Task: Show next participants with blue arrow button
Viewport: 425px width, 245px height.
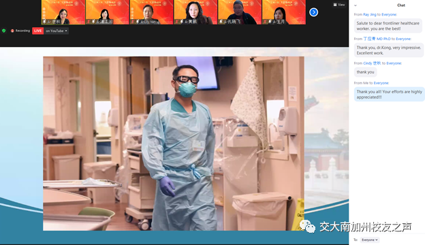Action: pos(313,12)
